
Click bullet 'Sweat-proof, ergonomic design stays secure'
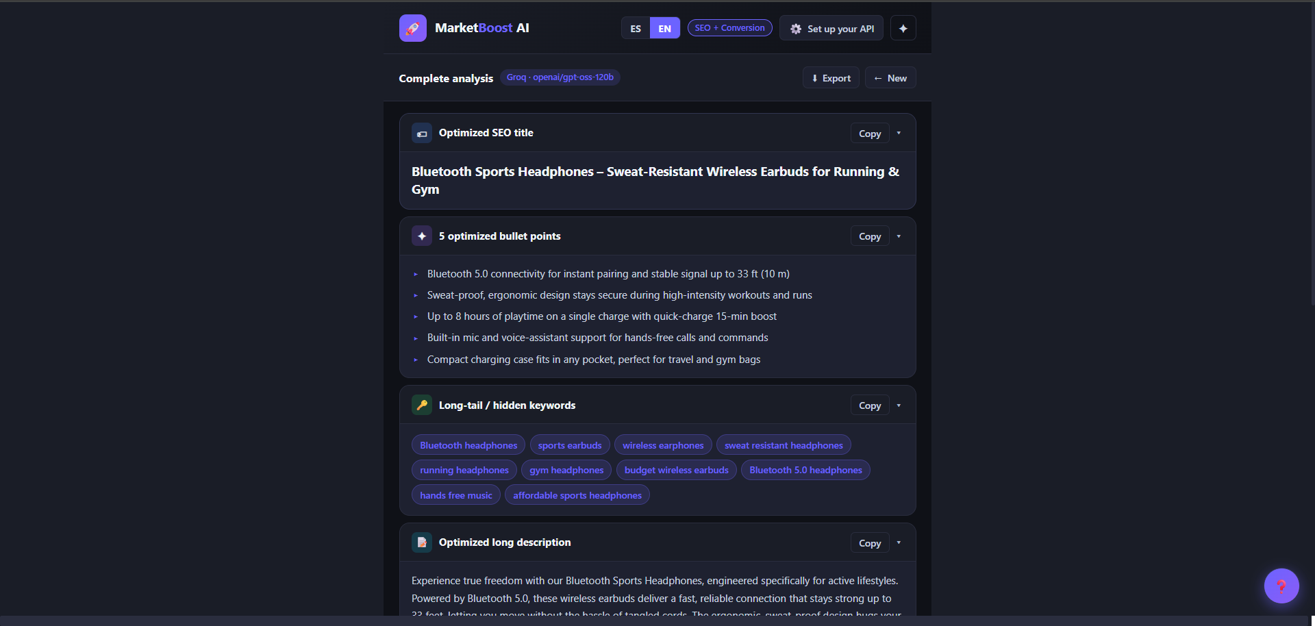[x=620, y=295]
